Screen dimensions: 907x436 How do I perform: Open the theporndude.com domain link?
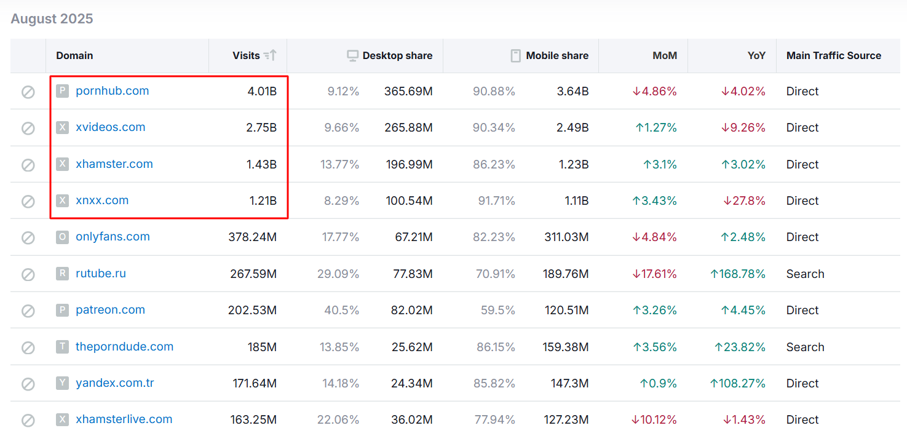pyautogui.click(x=125, y=347)
